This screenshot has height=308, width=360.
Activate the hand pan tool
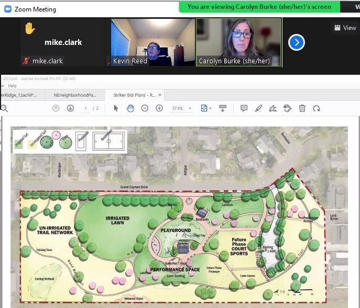[130, 108]
